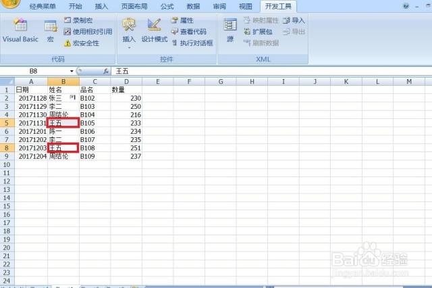Click the formula bar showing 王五

[x=270, y=71]
